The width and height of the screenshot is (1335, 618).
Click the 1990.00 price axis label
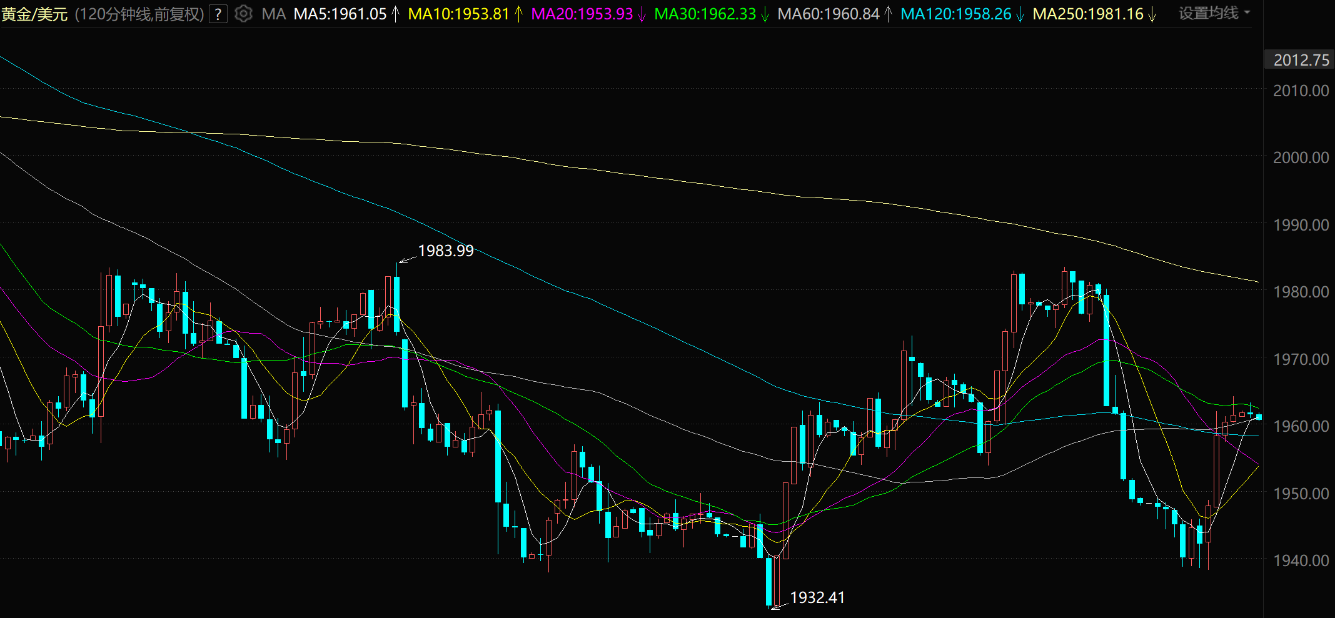[x=1301, y=225]
